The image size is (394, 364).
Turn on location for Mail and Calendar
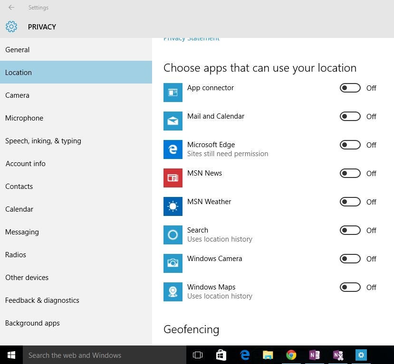coord(350,116)
